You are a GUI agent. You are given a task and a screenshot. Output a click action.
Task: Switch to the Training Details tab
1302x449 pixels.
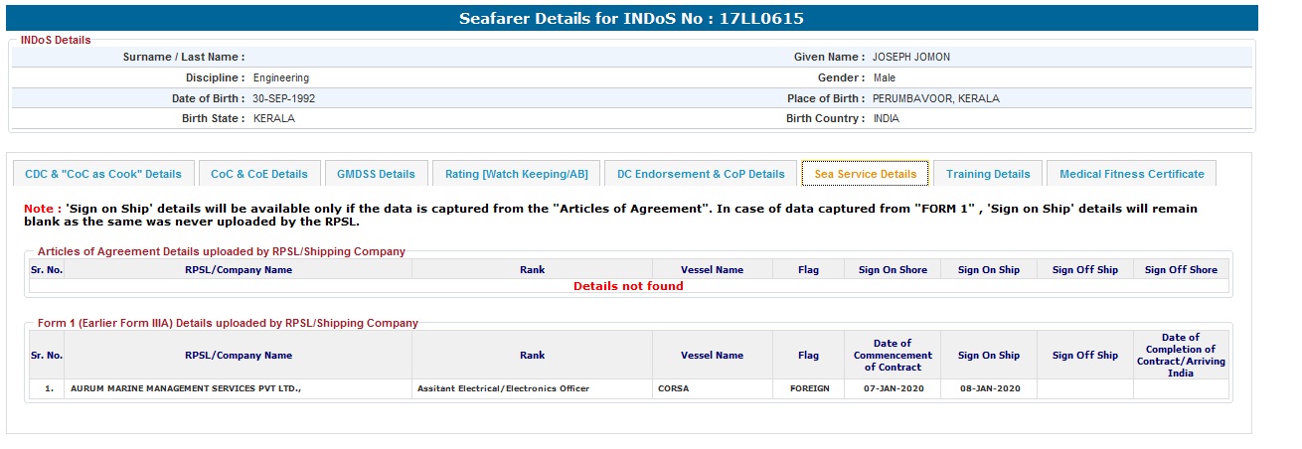point(988,174)
